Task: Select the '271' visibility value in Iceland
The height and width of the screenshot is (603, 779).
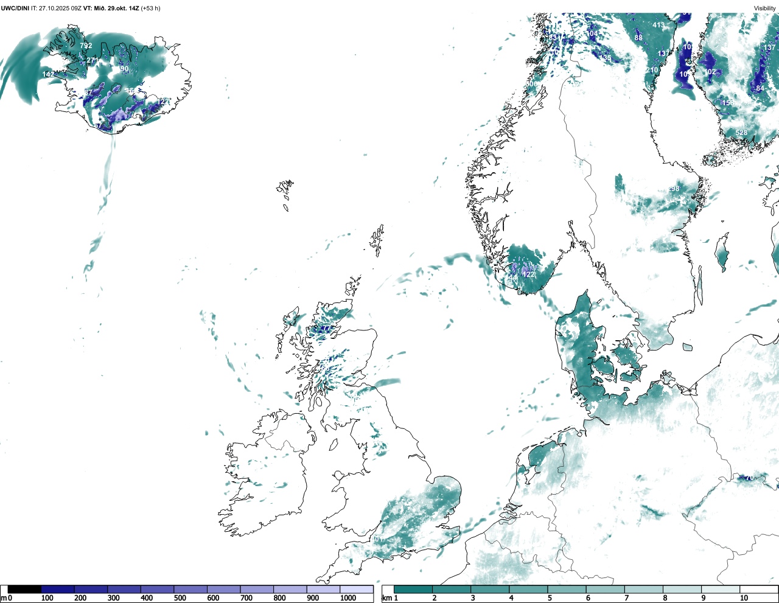Action: click(x=92, y=60)
